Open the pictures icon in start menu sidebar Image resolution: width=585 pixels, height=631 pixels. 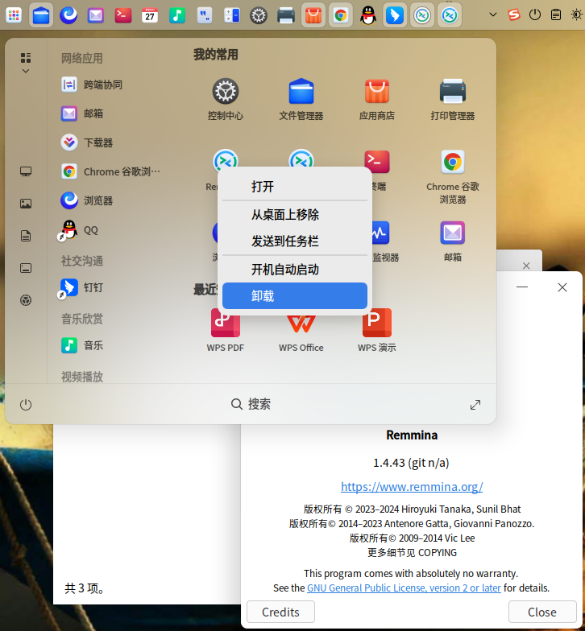[x=26, y=204]
